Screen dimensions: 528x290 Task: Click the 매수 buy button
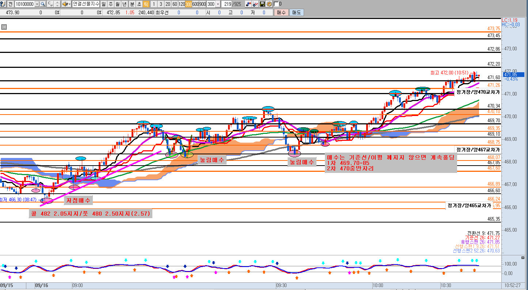pyautogui.click(x=281, y=12)
